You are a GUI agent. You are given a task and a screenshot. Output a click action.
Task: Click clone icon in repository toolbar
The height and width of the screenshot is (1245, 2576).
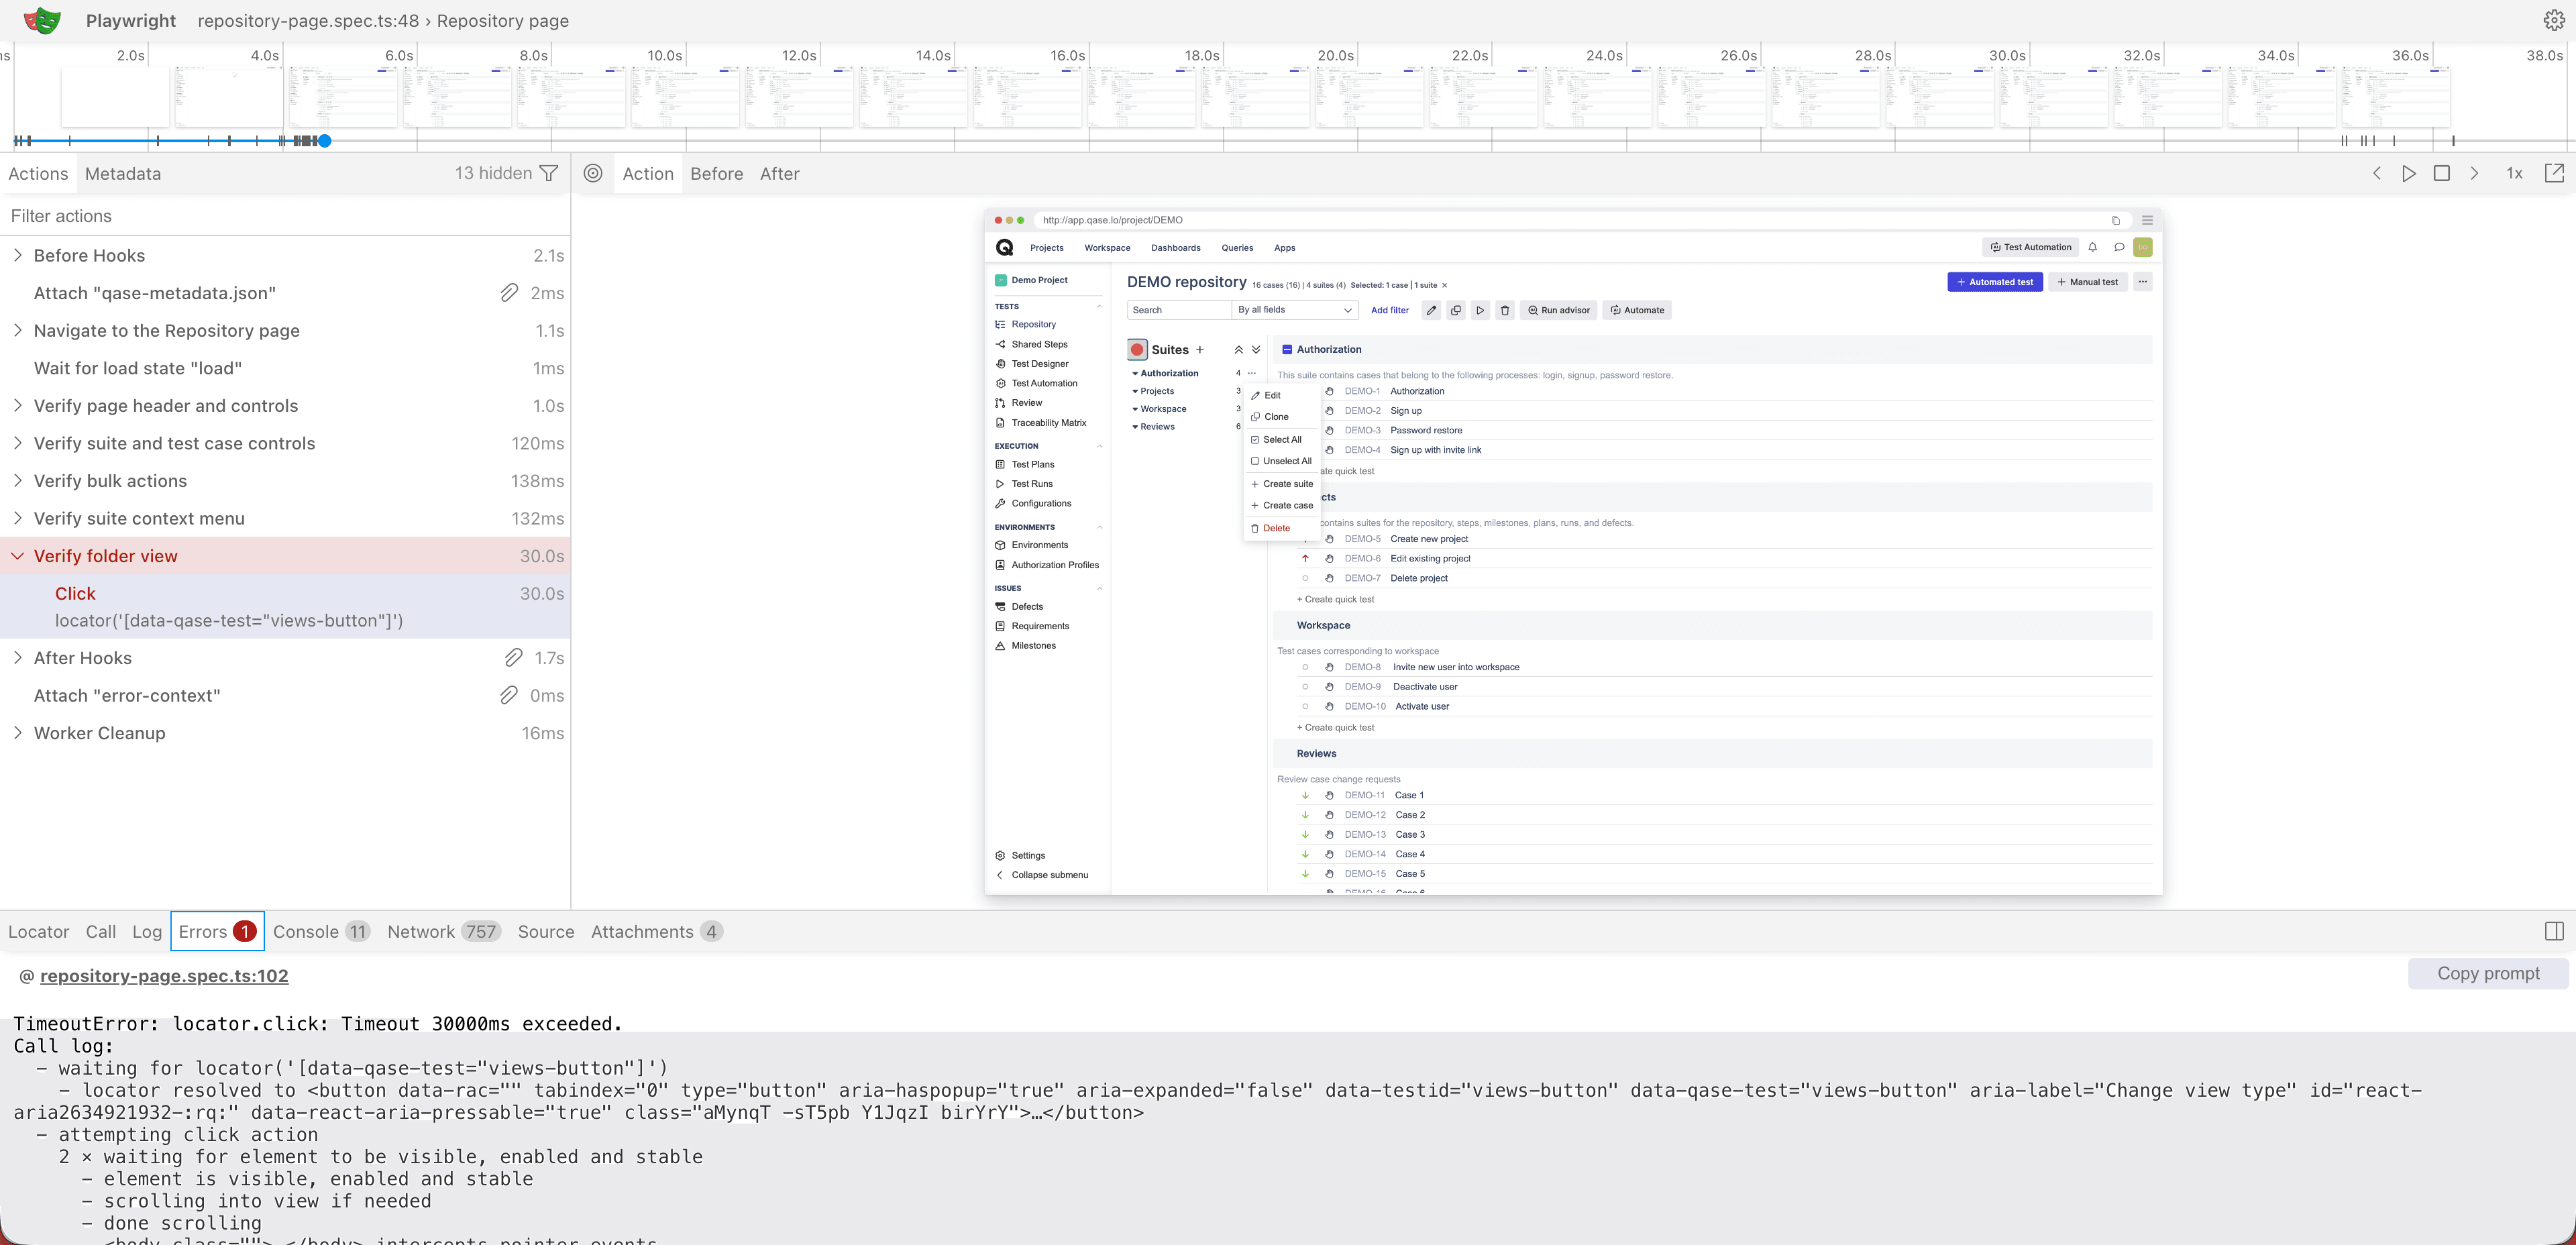coord(1456,310)
